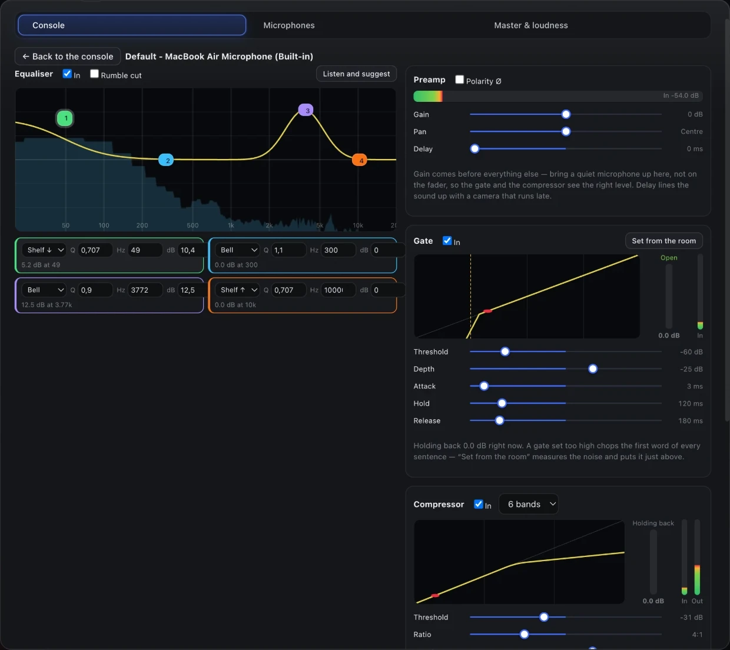Adjust the Gate Threshold slider
The width and height of the screenshot is (730, 650).
pos(566,351)
